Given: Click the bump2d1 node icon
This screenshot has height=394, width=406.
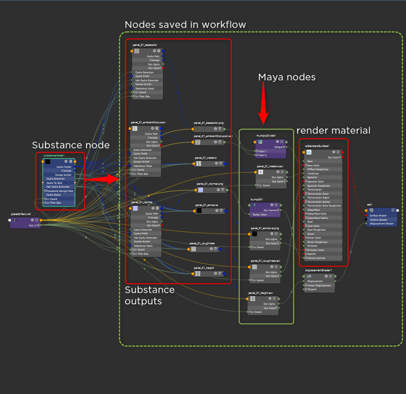Looking at the screenshot, I should click(x=254, y=205).
